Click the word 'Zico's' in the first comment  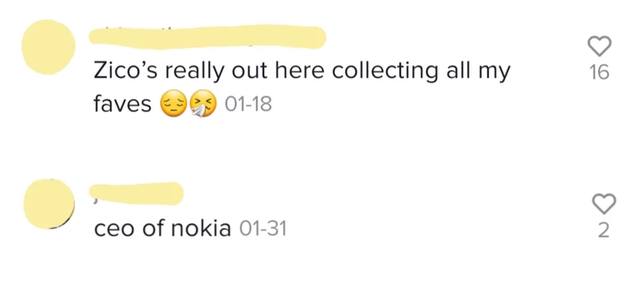tap(127, 72)
